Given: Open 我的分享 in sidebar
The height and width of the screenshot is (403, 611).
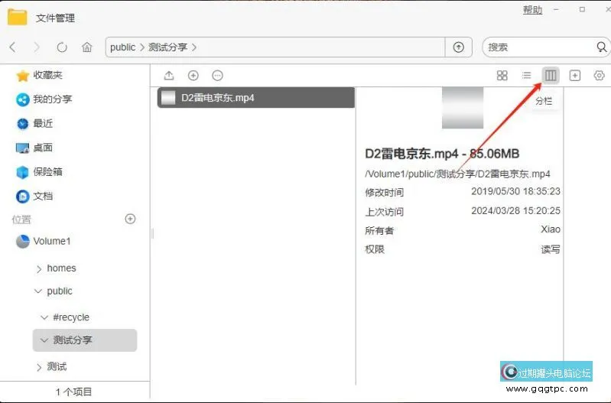Looking at the screenshot, I should (44, 99).
